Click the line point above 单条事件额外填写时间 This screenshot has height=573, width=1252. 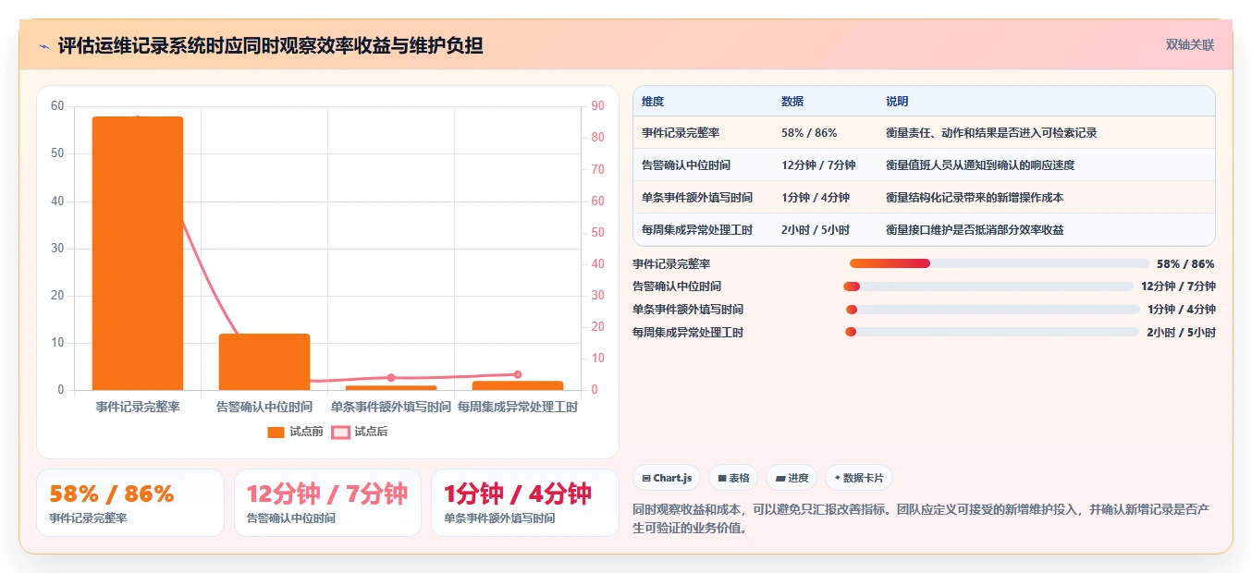(391, 378)
